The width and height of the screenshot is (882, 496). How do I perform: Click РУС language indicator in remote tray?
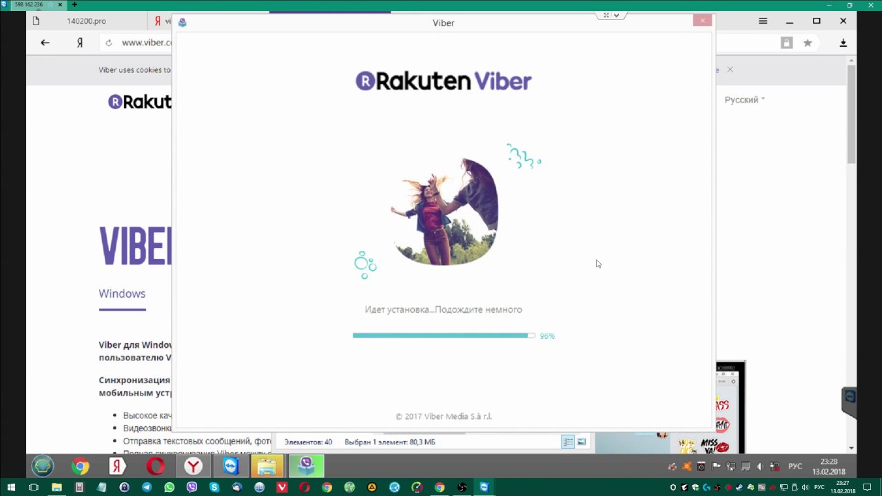point(795,466)
